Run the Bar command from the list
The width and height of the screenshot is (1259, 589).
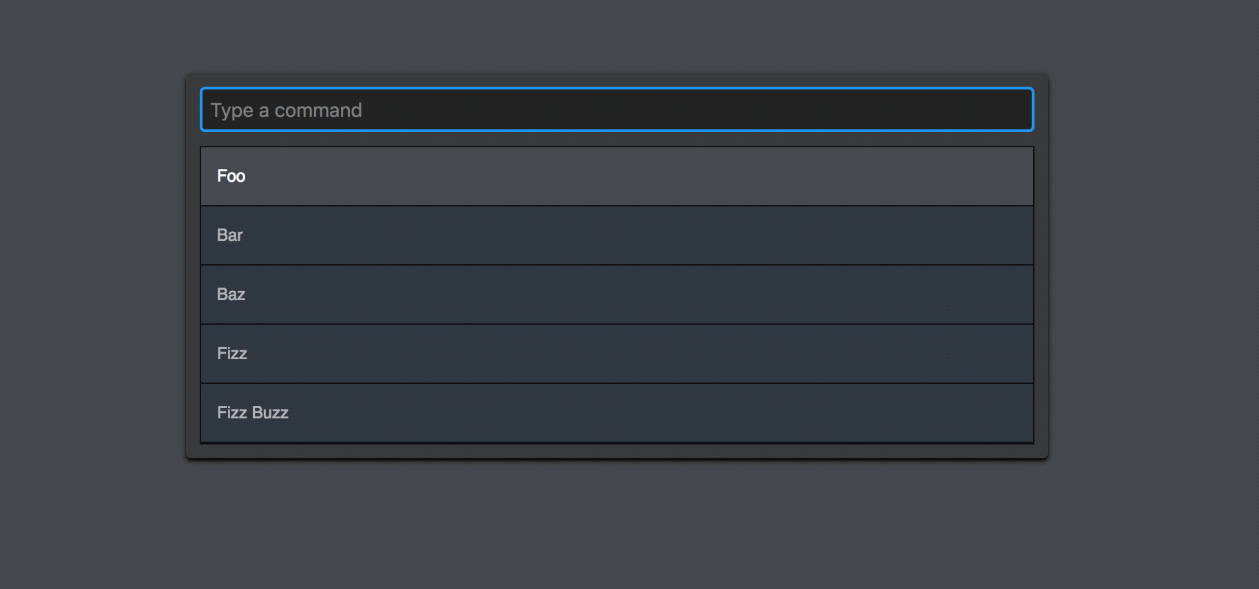(616, 235)
